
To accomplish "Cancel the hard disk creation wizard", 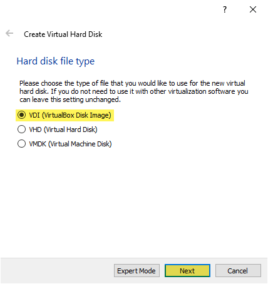I will coord(238,271).
